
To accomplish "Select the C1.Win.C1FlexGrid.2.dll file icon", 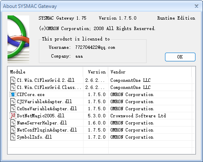I will [13, 80].
